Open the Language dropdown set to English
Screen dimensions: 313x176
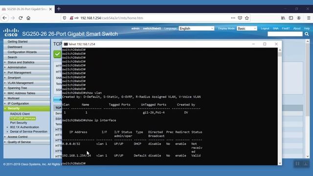(197, 28)
